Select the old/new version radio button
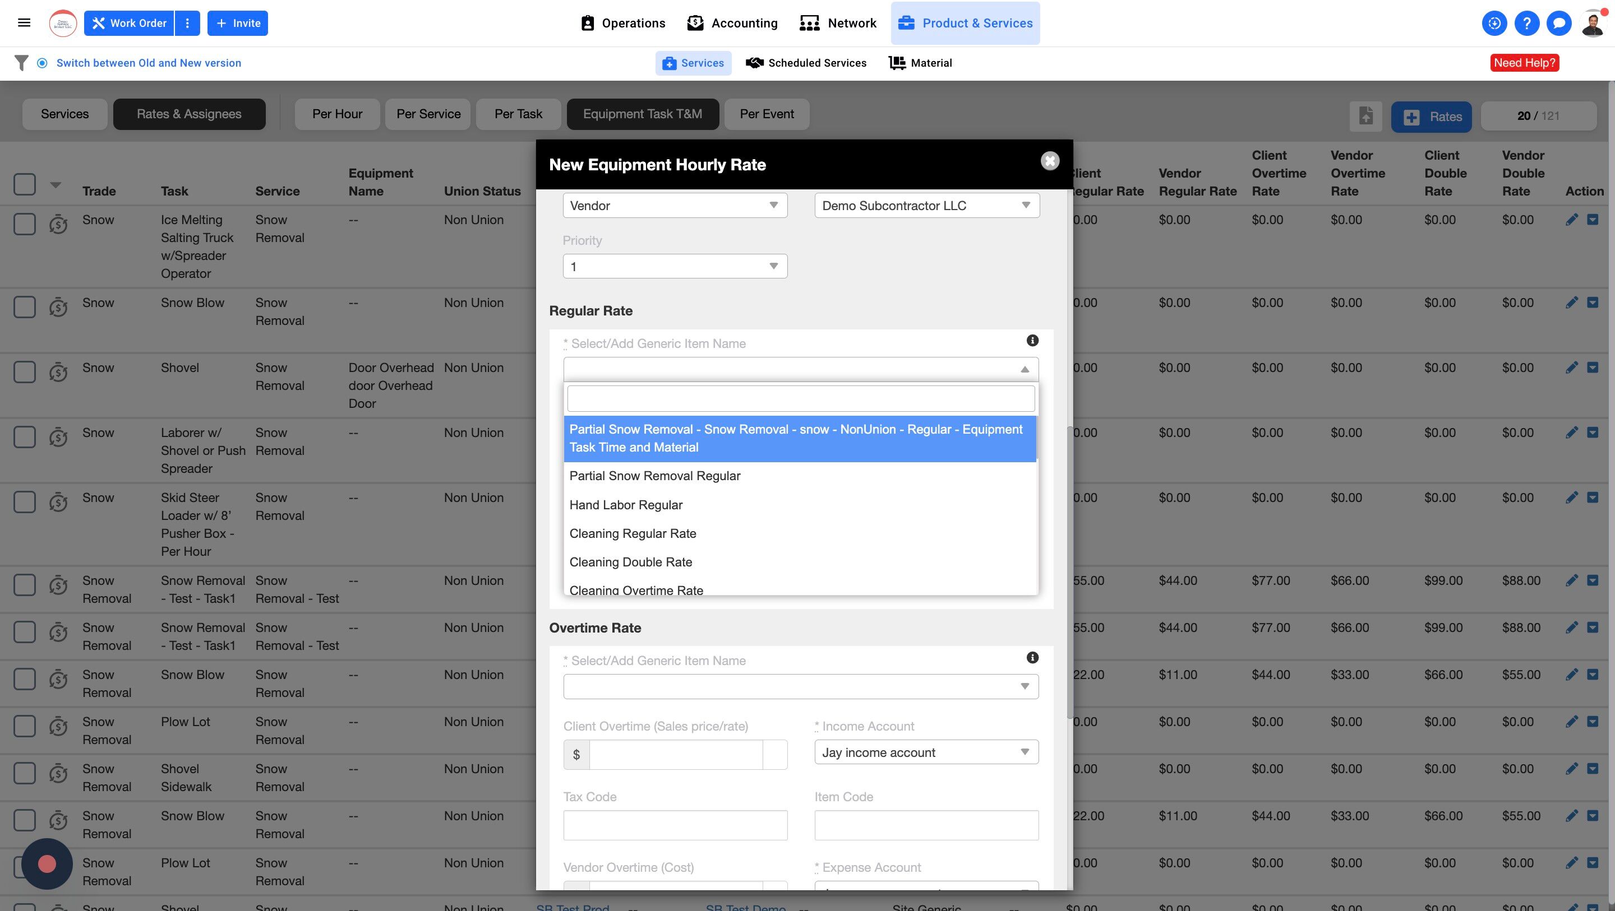1615x911 pixels. [42, 63]
